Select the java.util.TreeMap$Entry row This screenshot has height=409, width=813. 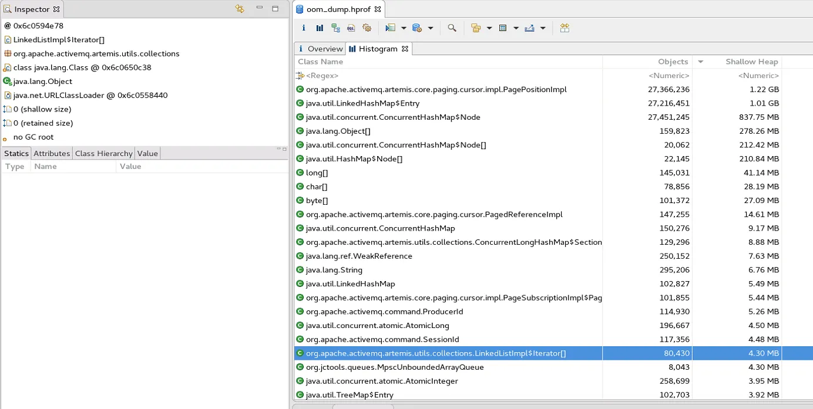553,395
